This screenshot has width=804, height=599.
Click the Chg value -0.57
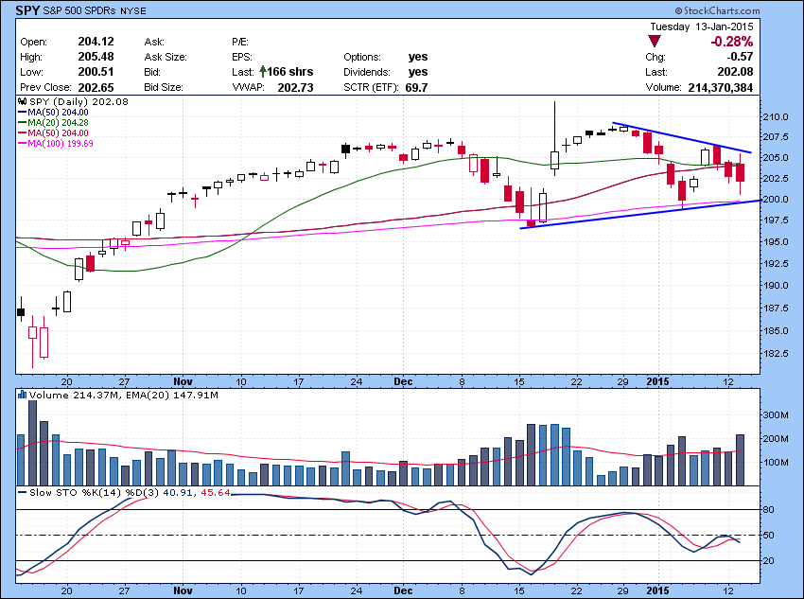click(x=740, y=57)
